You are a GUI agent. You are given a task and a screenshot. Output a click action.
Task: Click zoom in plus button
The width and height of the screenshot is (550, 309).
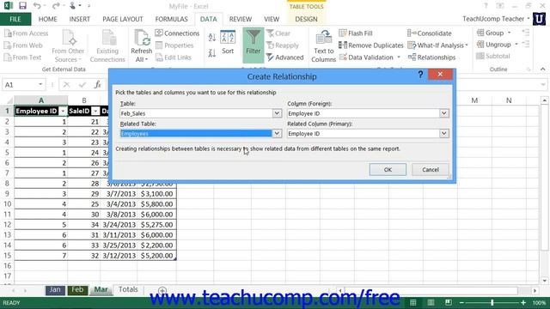click(x=523, y=303)
